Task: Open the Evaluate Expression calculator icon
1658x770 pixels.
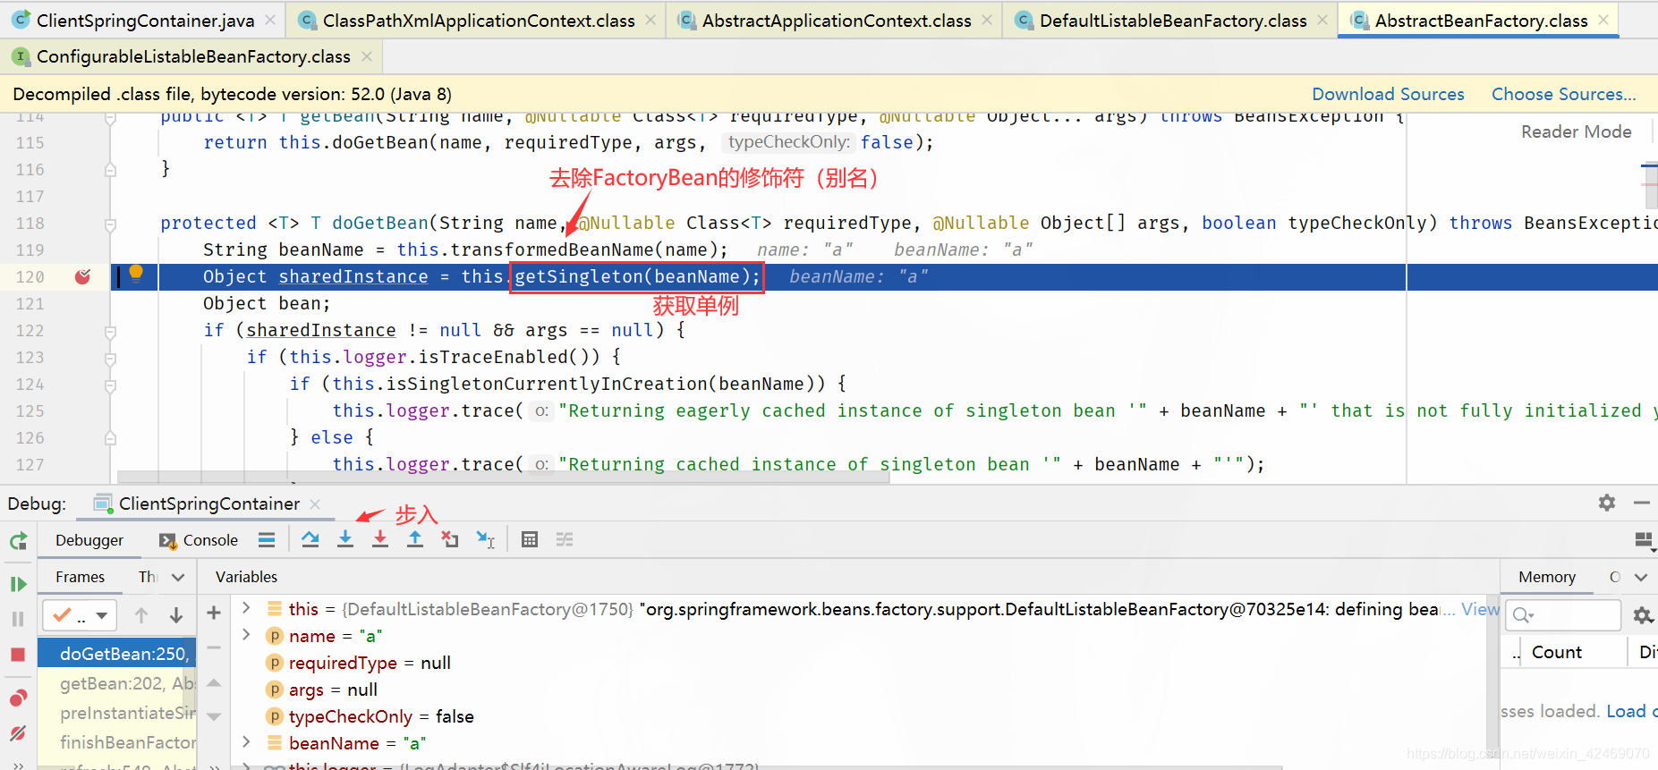Action: tap(530, 539)
